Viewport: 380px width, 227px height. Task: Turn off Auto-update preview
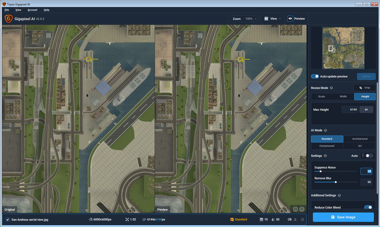(x=315, y=76)
